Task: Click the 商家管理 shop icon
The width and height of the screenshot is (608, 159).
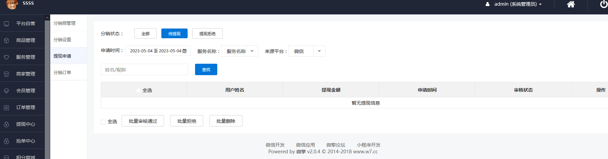Action: (x=6, y=74)
